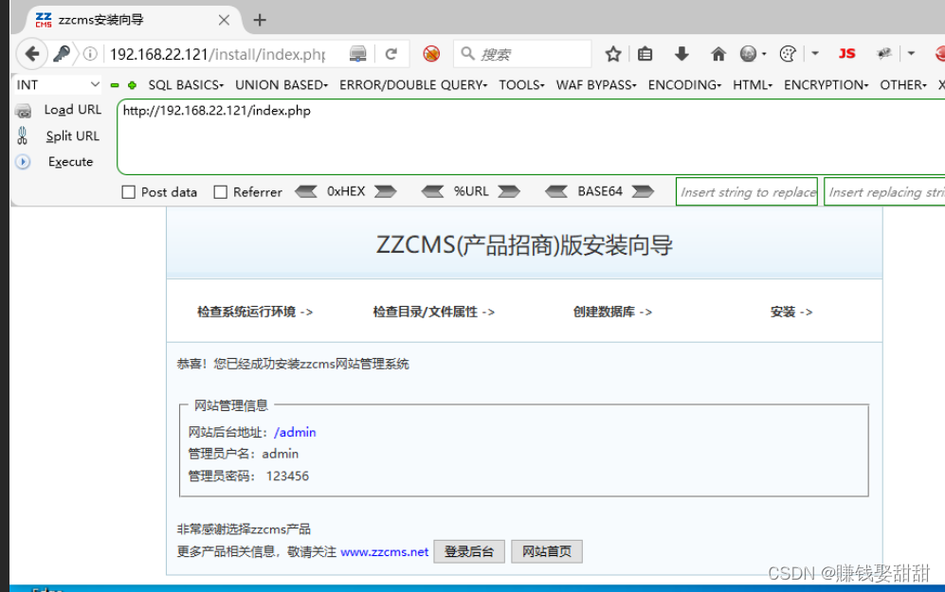Click the 创建数据库 step text
The width and height of the screenshot is (945, 592).
pos(604,312)
